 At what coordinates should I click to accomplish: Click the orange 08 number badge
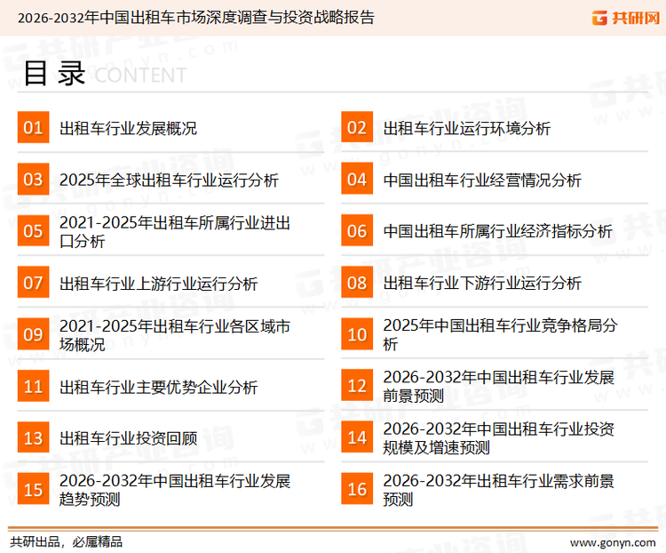coord(357,283)
